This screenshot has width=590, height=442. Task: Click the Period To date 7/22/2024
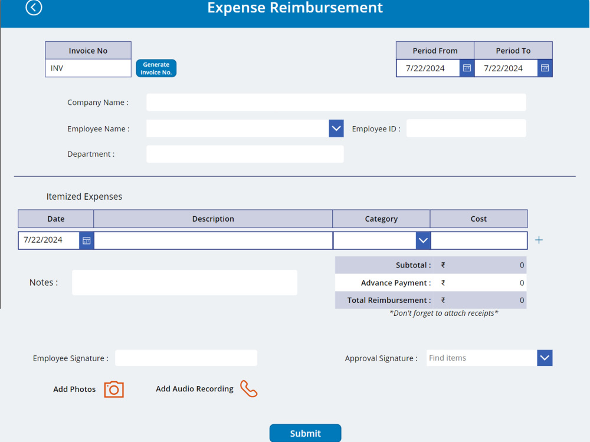point(503,68)
